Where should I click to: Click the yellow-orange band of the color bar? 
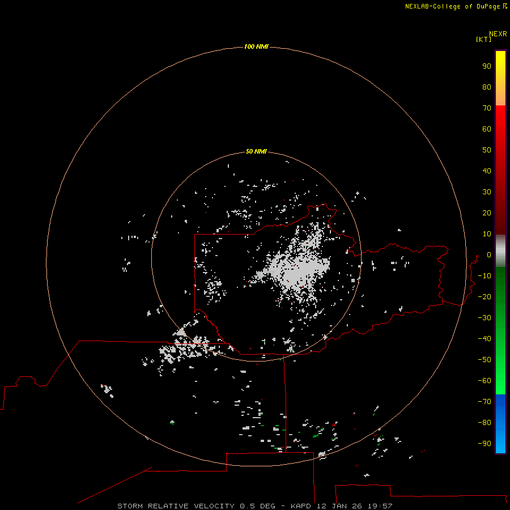coord(500,78)
